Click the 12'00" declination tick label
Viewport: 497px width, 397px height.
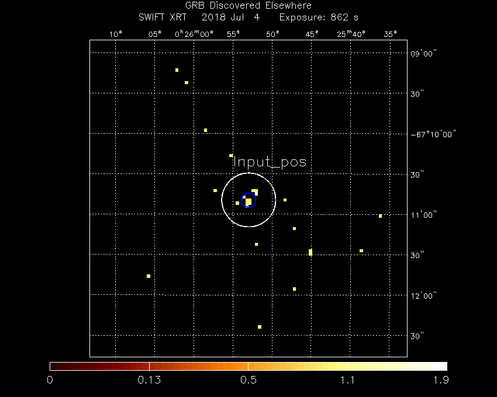[x=423, y=295]
